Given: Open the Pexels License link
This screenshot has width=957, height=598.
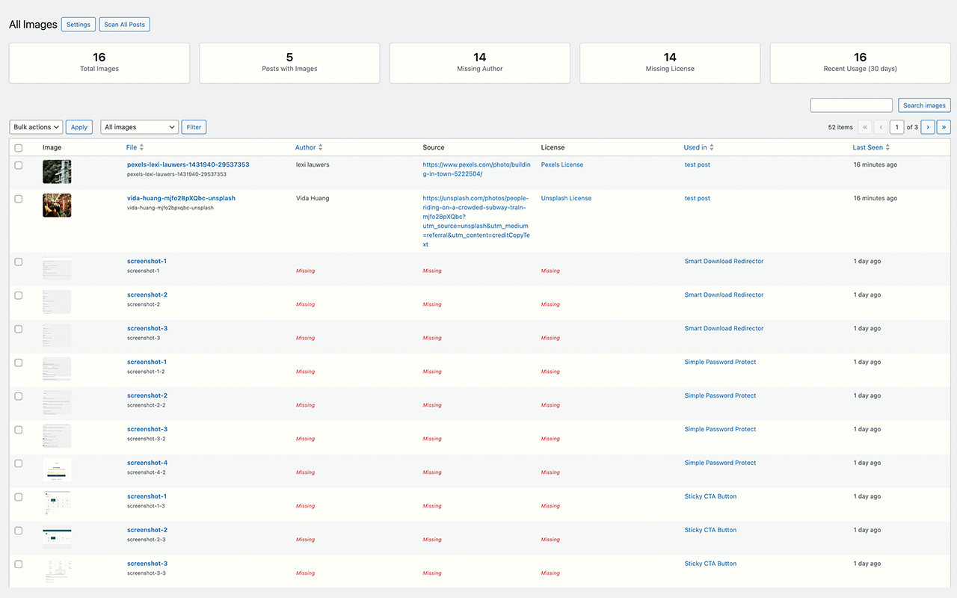Looking at the screenshot, I should (x=561, y=164).
